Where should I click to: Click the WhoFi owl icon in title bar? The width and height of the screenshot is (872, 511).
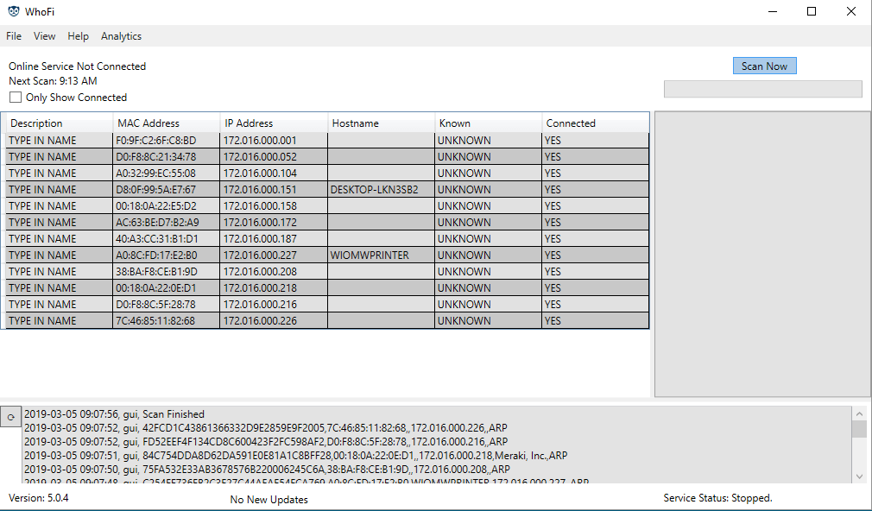[14, 12]
